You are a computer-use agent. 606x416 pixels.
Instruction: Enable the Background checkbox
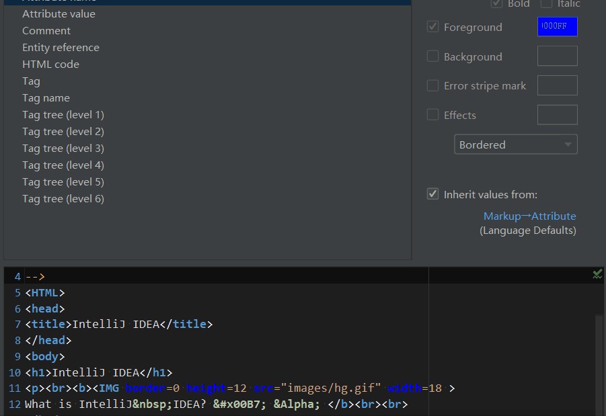pos(433,56)
